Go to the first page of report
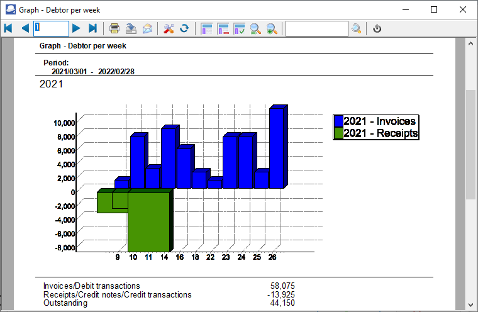The height and width of the screenshot is (312, 478). (8, 28)
